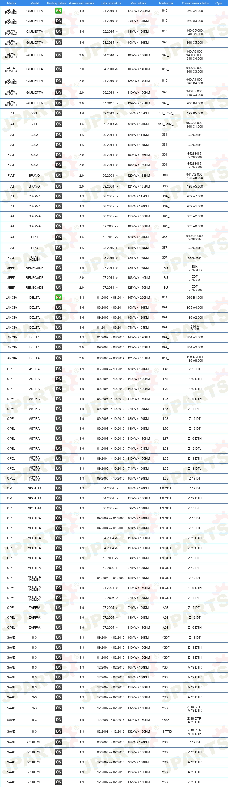Select engine code 939 A2.000

195,216
